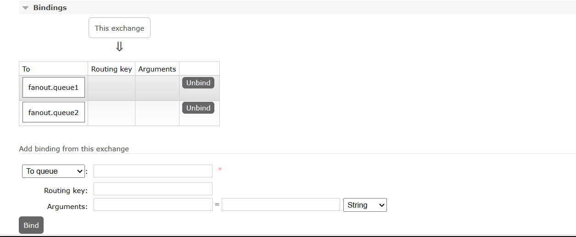Image resolution: width=576 pixels, height=237 pixels.
Task: Collapse the Bindings section triangle
Action: [x=25, y=8]
